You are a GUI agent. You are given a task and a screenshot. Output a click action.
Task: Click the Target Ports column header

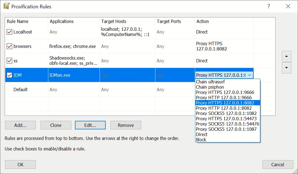click(175, 21)
